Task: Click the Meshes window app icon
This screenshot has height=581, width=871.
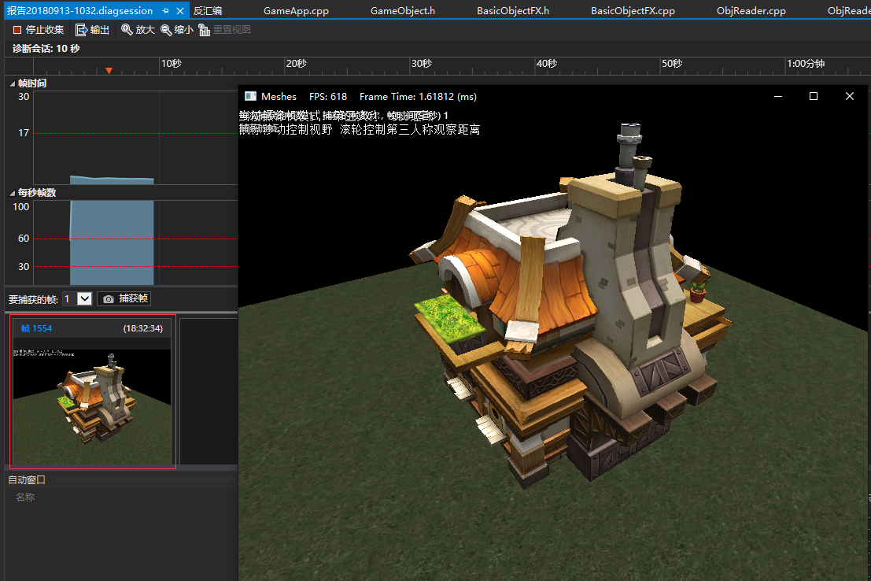Action: tap(250, 96)
